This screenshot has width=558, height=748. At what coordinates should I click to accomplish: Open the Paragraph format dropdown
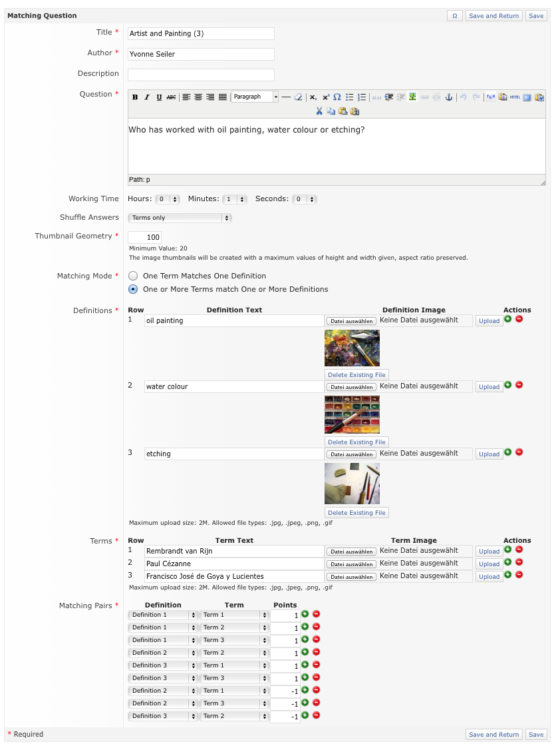(x=255, y=97)
